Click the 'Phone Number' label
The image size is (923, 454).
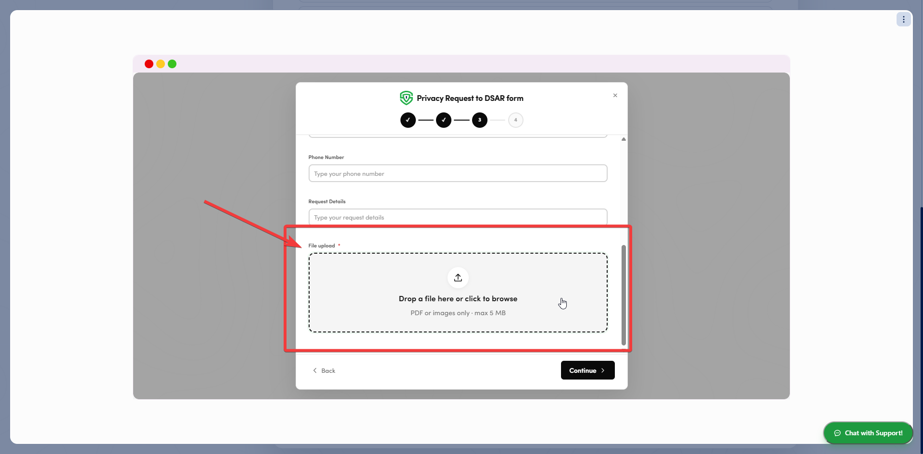[x=326, y=157]
